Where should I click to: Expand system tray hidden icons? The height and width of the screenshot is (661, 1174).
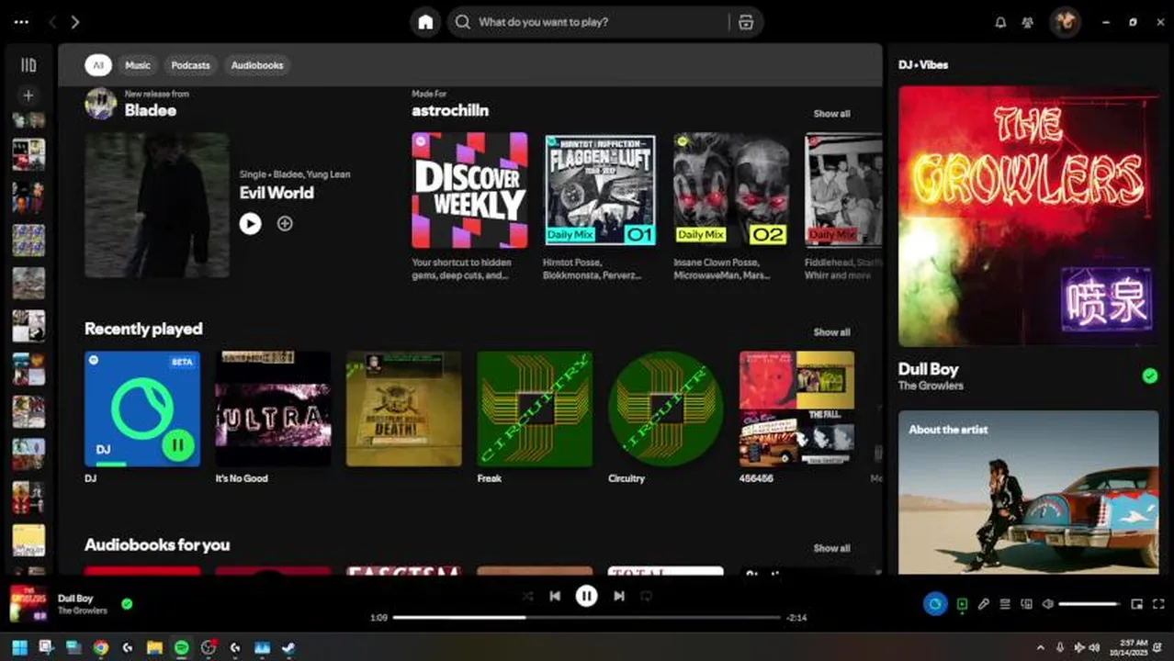(1040, 647)
